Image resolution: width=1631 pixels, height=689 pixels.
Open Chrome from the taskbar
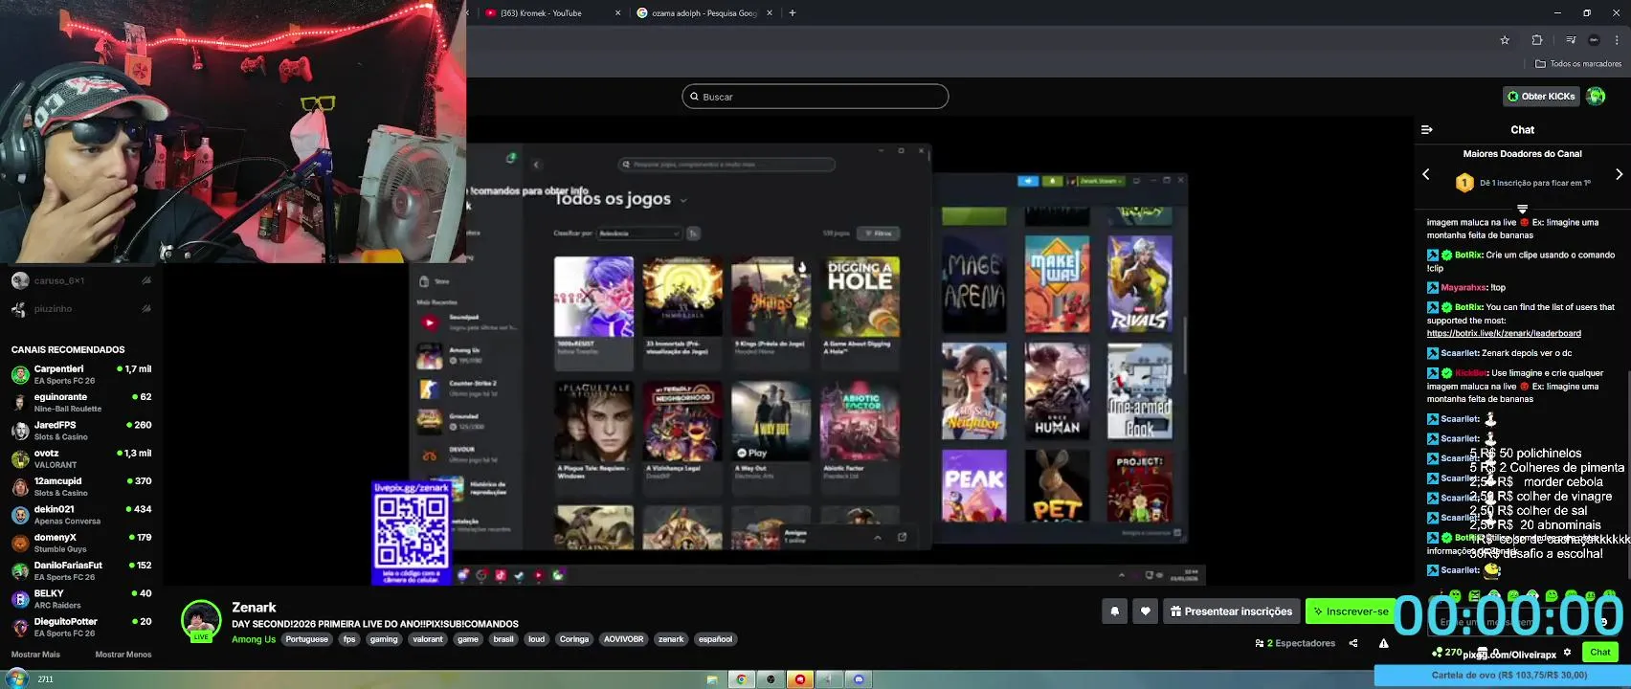(x=741, y=679)
